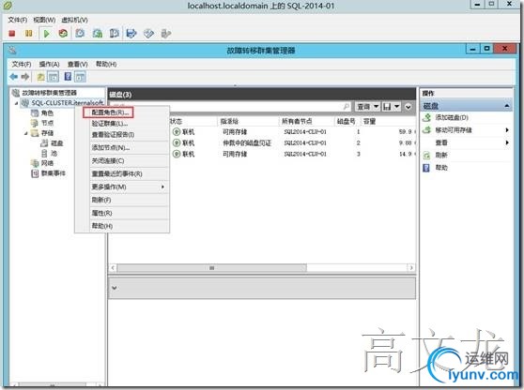Click the Forward arrow in the MMC toolbar
Screen dimensions: 524x390
coord(25,77)
